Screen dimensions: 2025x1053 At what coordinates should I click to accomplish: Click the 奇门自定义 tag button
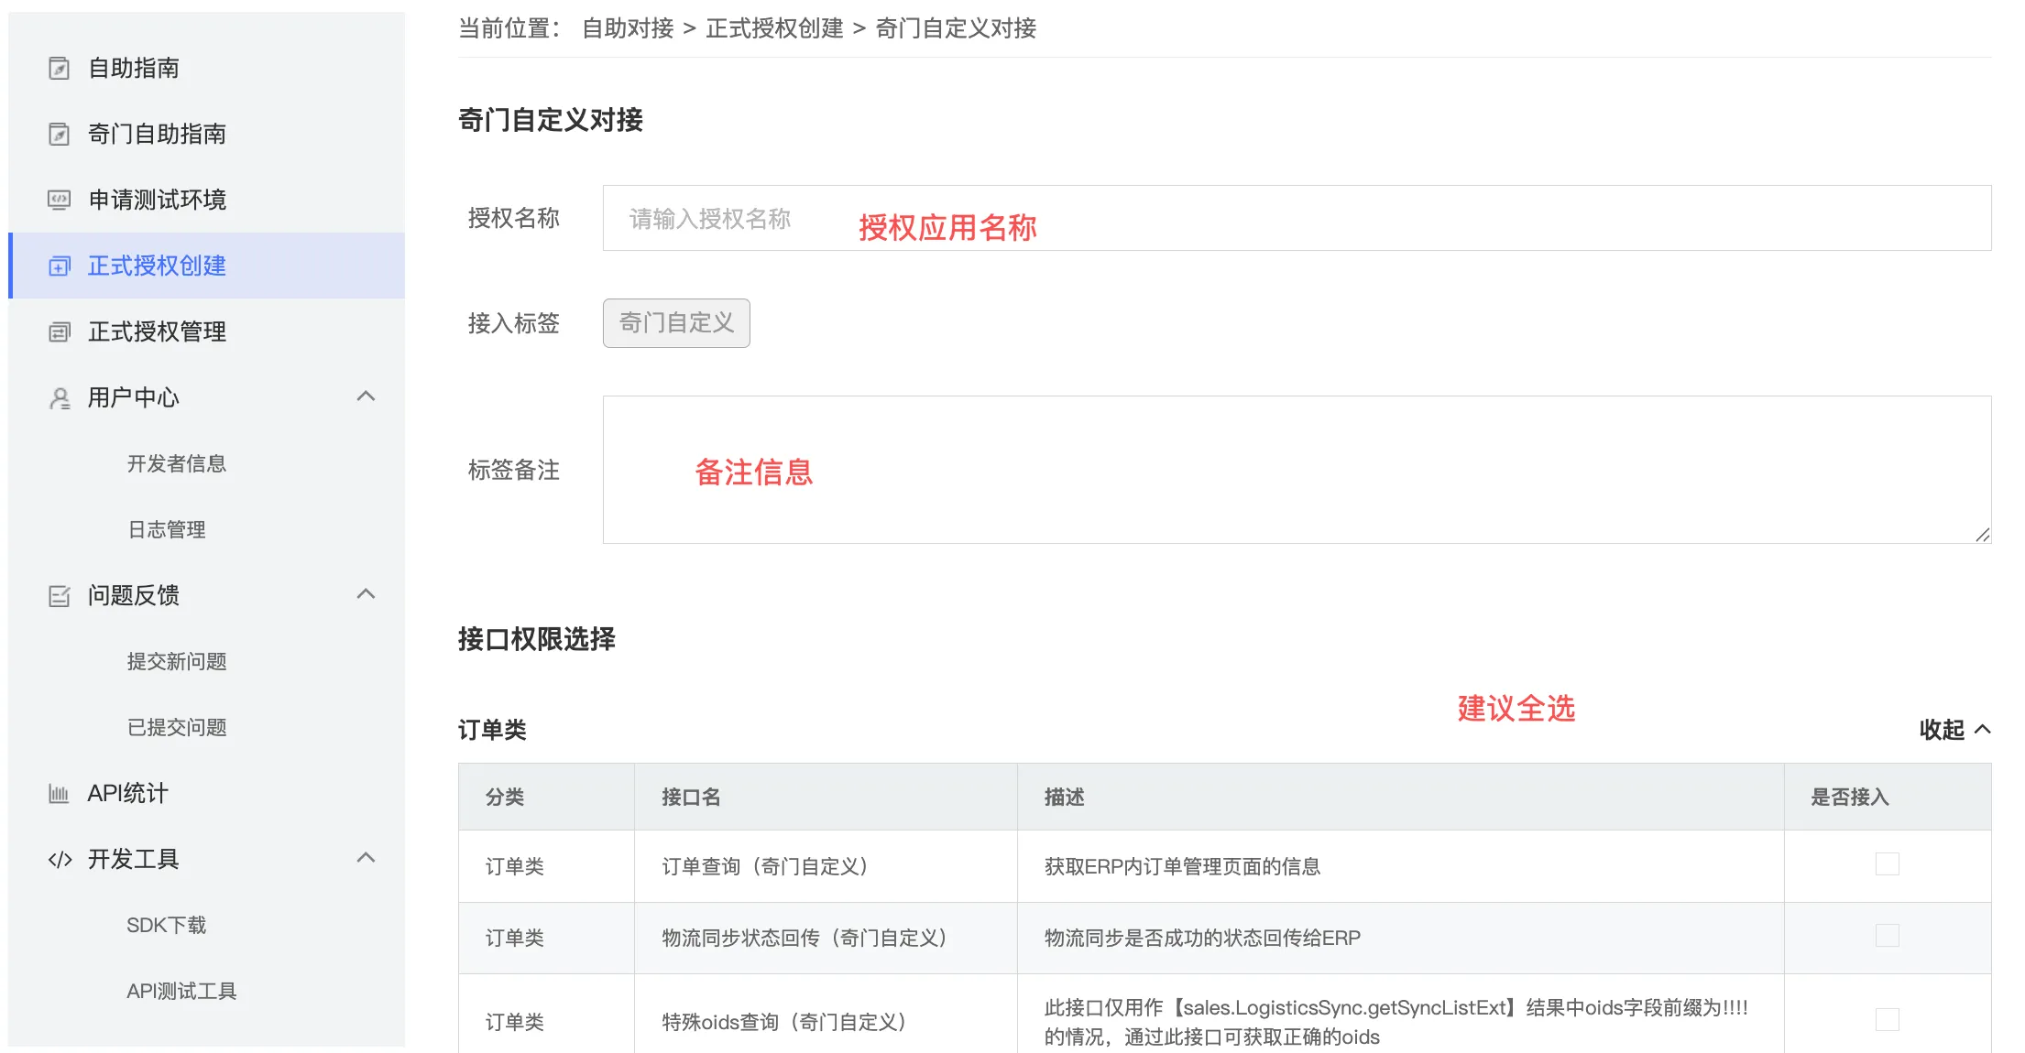point(676,323)
